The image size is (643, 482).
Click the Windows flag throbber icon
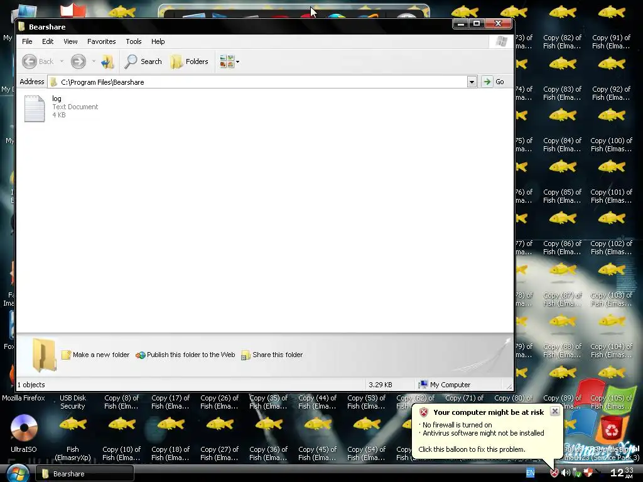[501, 41]
